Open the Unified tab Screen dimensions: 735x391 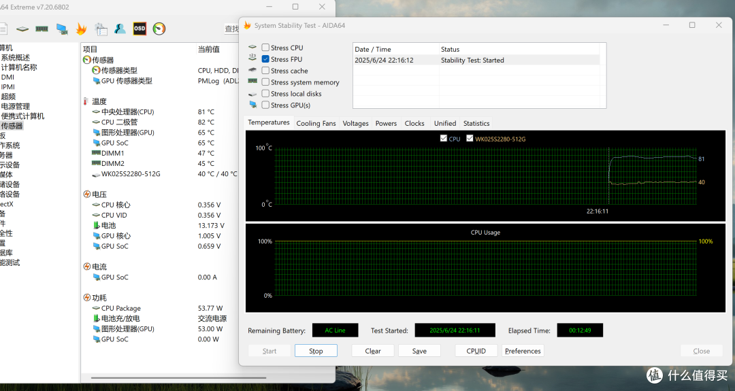click(x=445, y=123)
